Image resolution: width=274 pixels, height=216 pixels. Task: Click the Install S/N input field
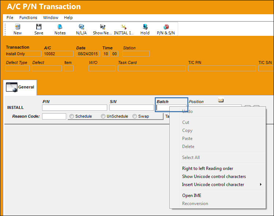tap(132, 107)
